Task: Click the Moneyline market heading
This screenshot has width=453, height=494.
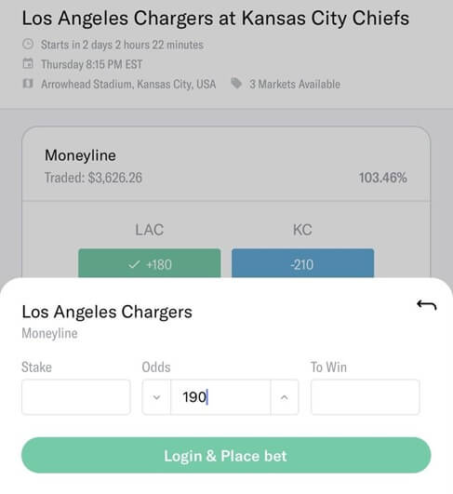Action: click(x=80, y=155)
